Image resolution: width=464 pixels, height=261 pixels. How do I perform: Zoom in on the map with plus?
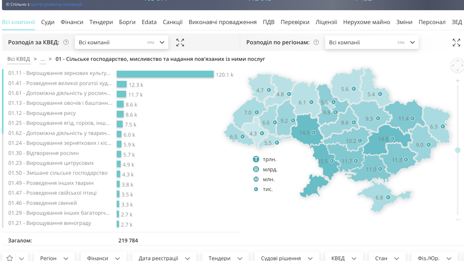point(458,81)
